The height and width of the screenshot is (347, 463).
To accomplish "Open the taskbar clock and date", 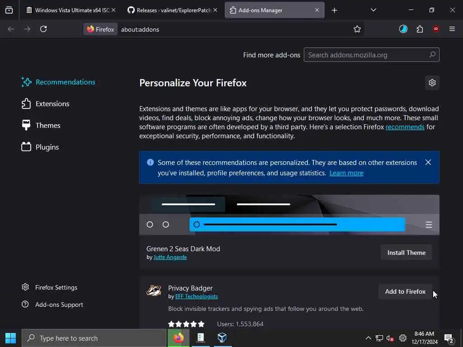I will pyautogui.click(x=424, y=338).
